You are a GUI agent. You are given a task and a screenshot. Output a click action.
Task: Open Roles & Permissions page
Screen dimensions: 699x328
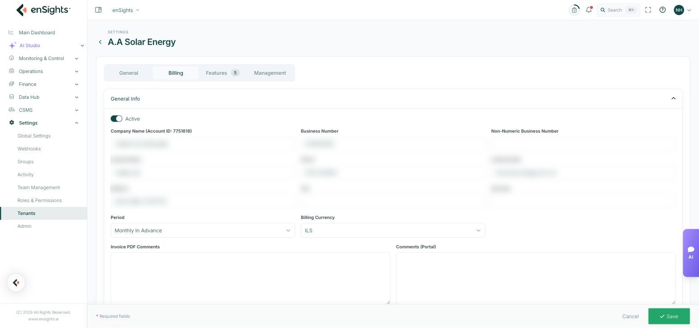(40, 200)
